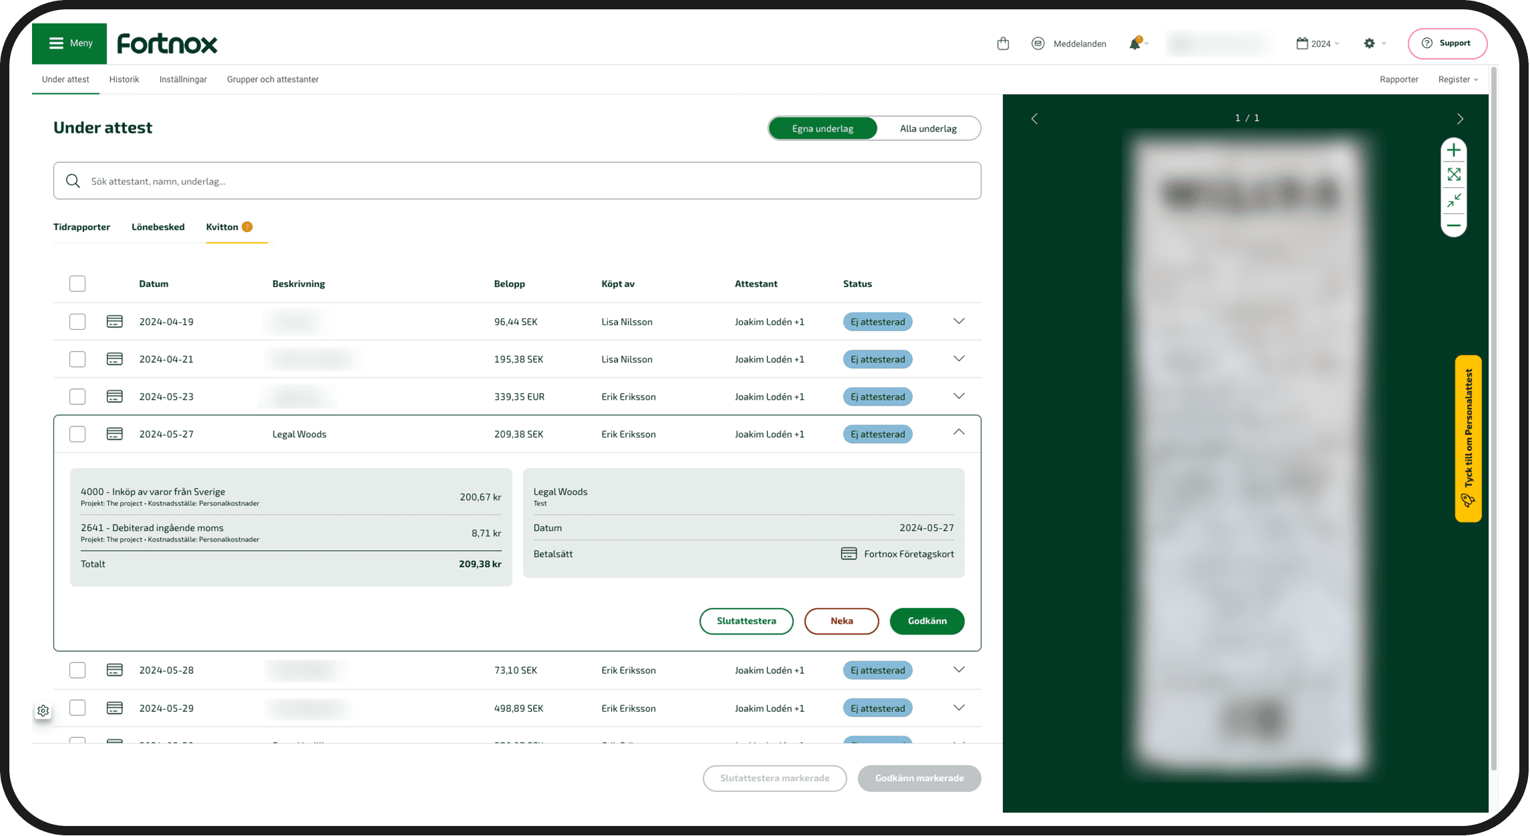Click the small gear icon at bottom left
This screenshot has width=1530, height=836.
43,711
